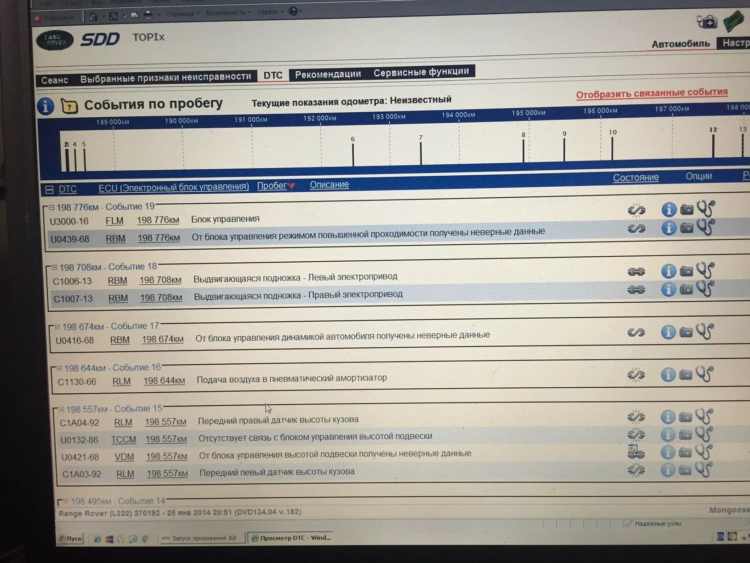750x563 pixels.
Task: Select timeline marker 7
Action: [x=420, y=149]
